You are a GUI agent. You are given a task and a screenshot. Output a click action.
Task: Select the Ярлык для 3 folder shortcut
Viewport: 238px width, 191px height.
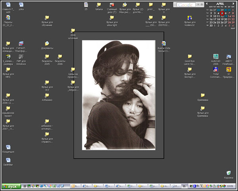(163, 5)
